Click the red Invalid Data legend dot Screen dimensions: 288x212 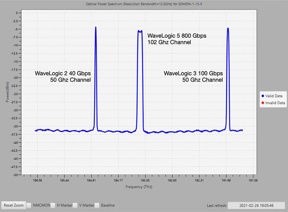(263, 103)
